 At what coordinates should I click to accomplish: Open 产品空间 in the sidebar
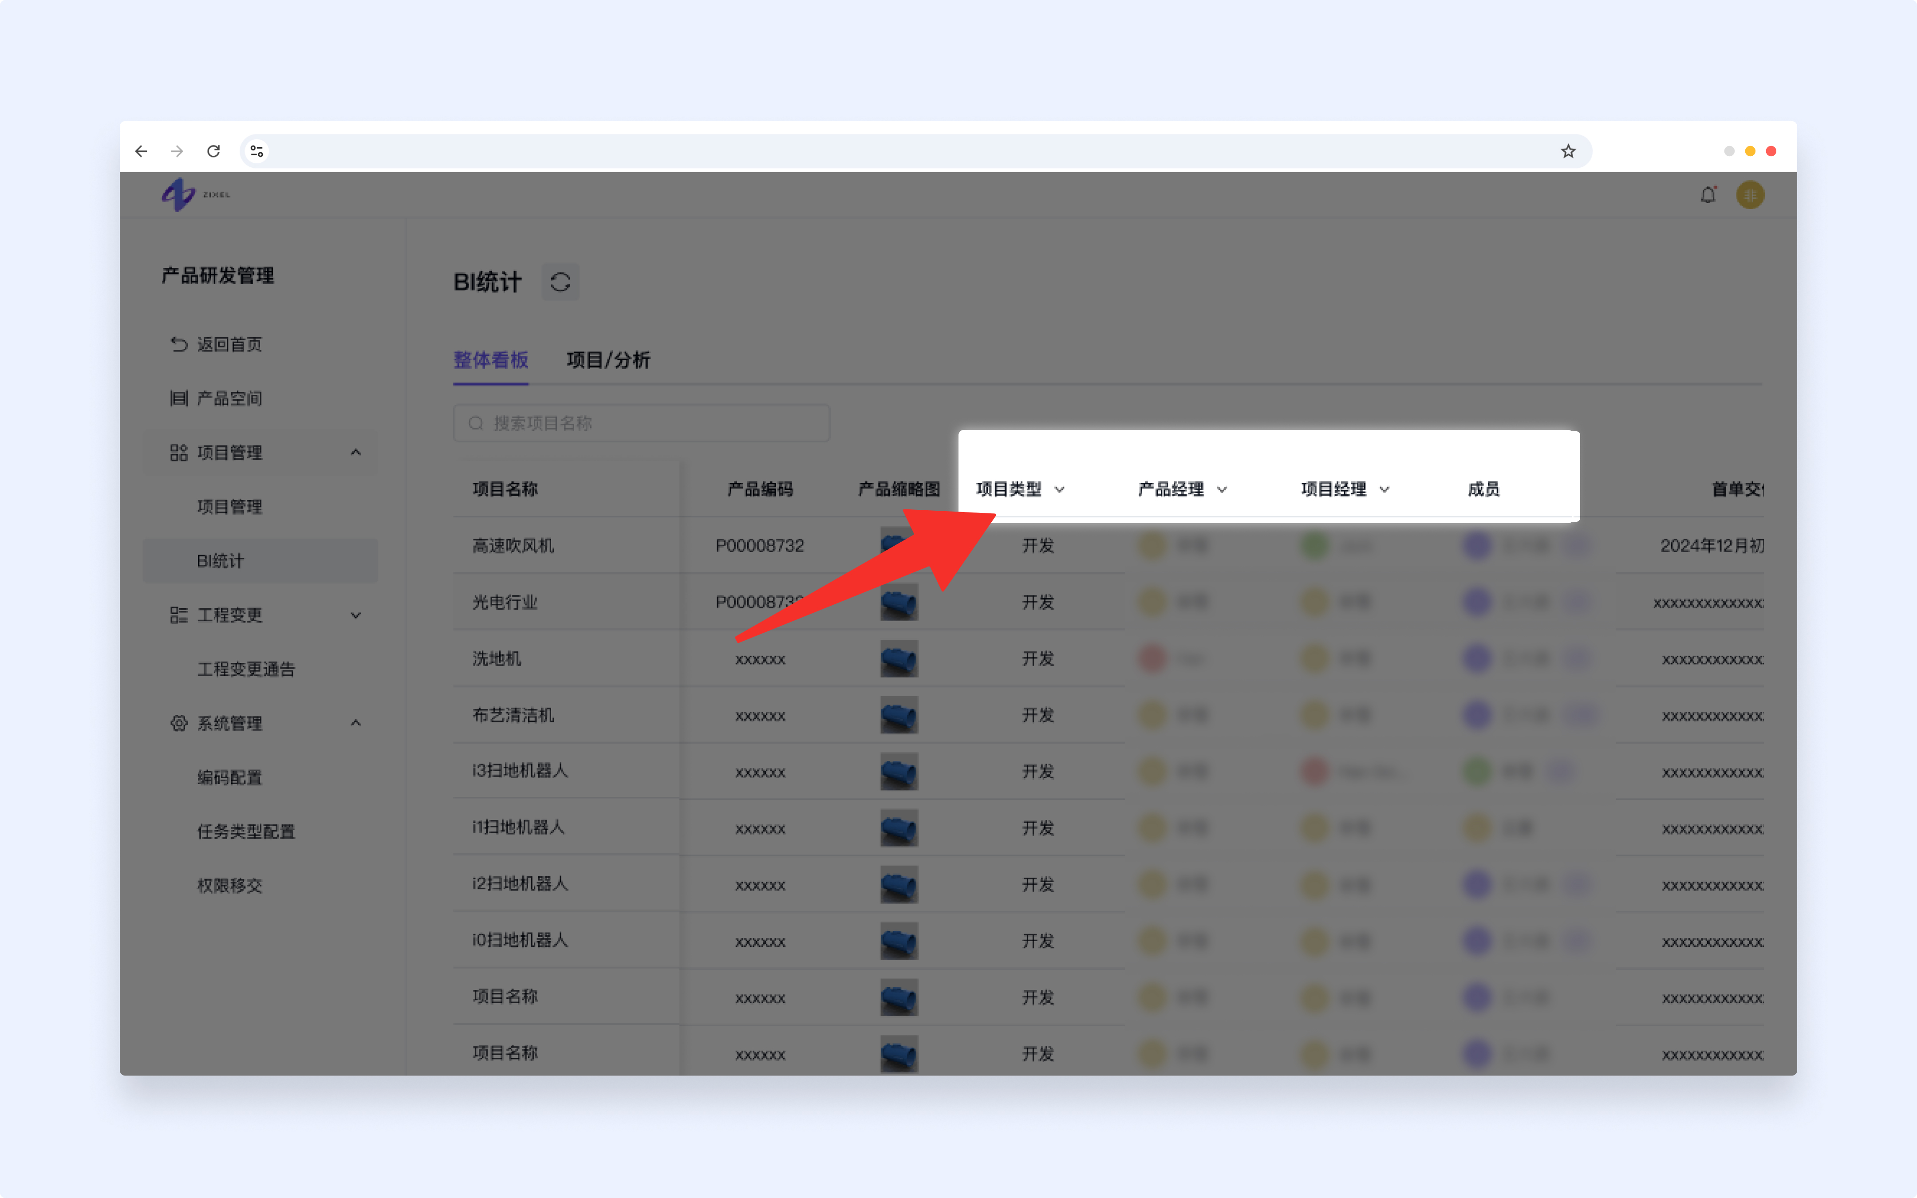point(230,398)
